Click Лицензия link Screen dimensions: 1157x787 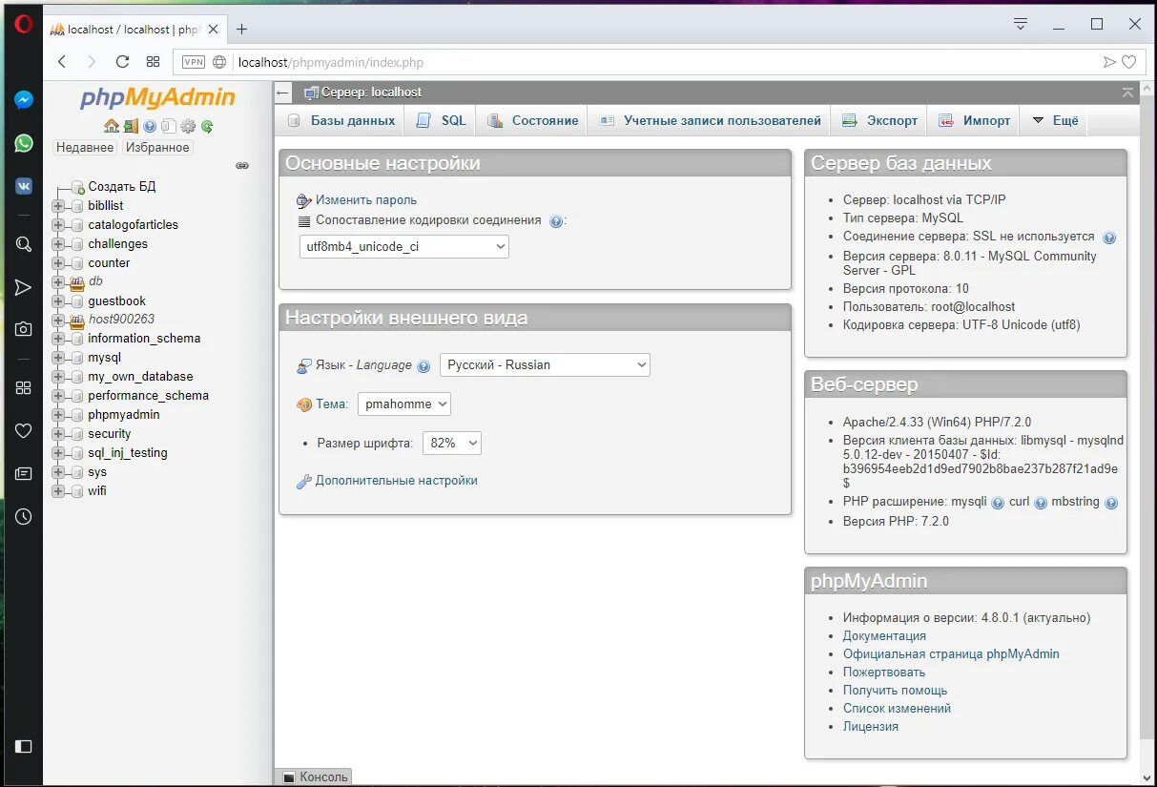(x=871, y=727)
